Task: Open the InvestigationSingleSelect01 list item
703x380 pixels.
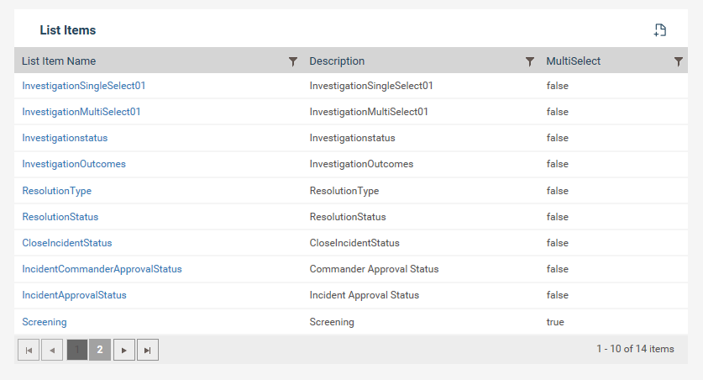Action: (x=84, y=86)
